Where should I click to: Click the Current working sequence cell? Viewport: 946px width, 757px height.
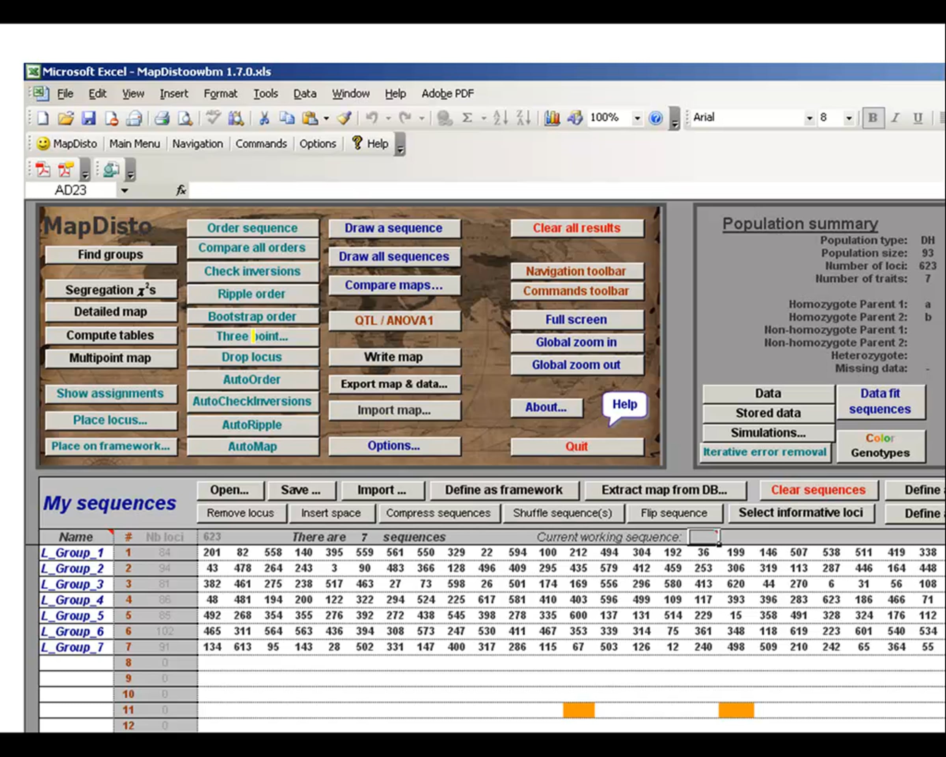click(x=704, y=537)
